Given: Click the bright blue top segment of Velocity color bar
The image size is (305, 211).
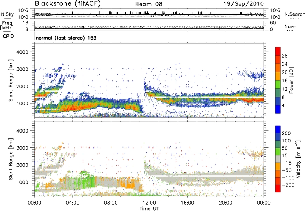Looking at the screenshot, I should pos(278,129).
